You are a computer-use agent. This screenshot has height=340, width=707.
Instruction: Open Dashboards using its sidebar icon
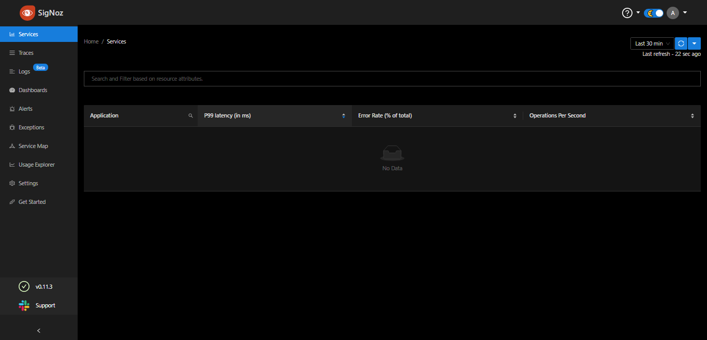tap(11, 90)
